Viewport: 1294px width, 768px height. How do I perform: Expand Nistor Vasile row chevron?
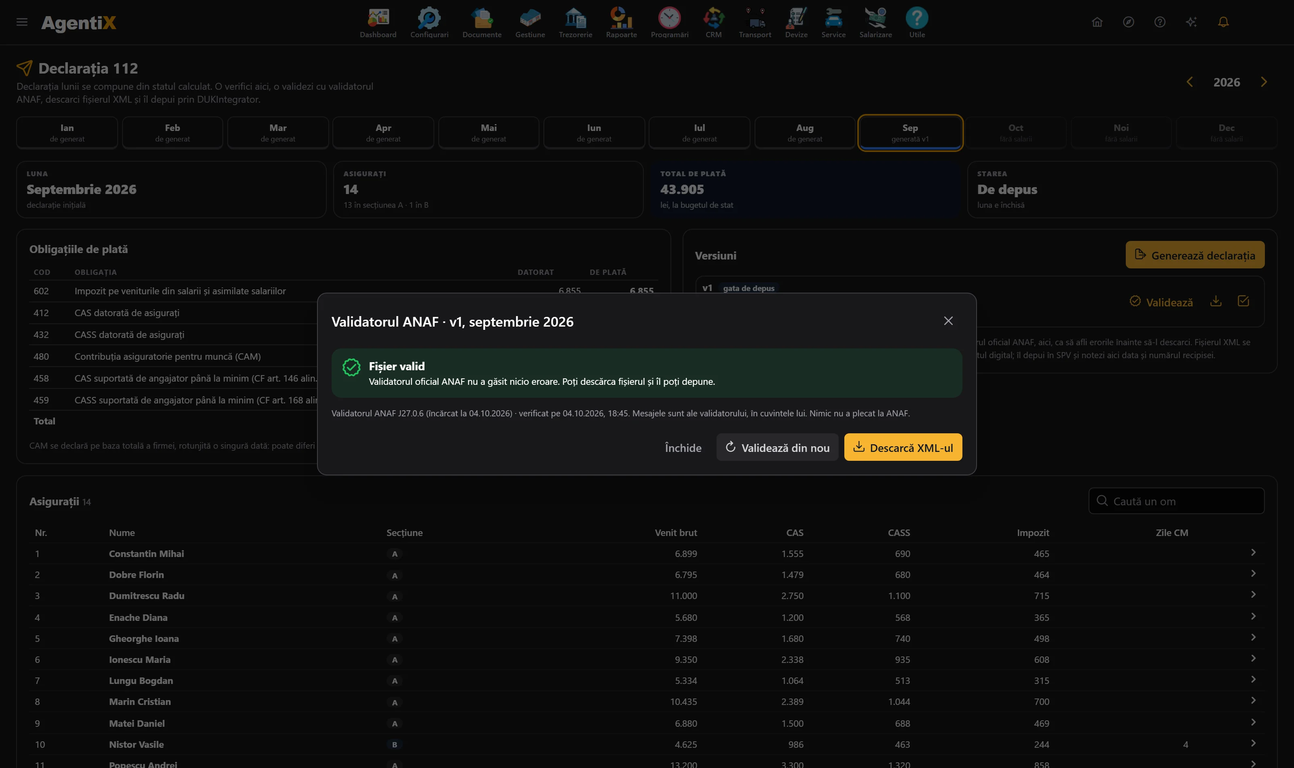tap(1253, 743)
